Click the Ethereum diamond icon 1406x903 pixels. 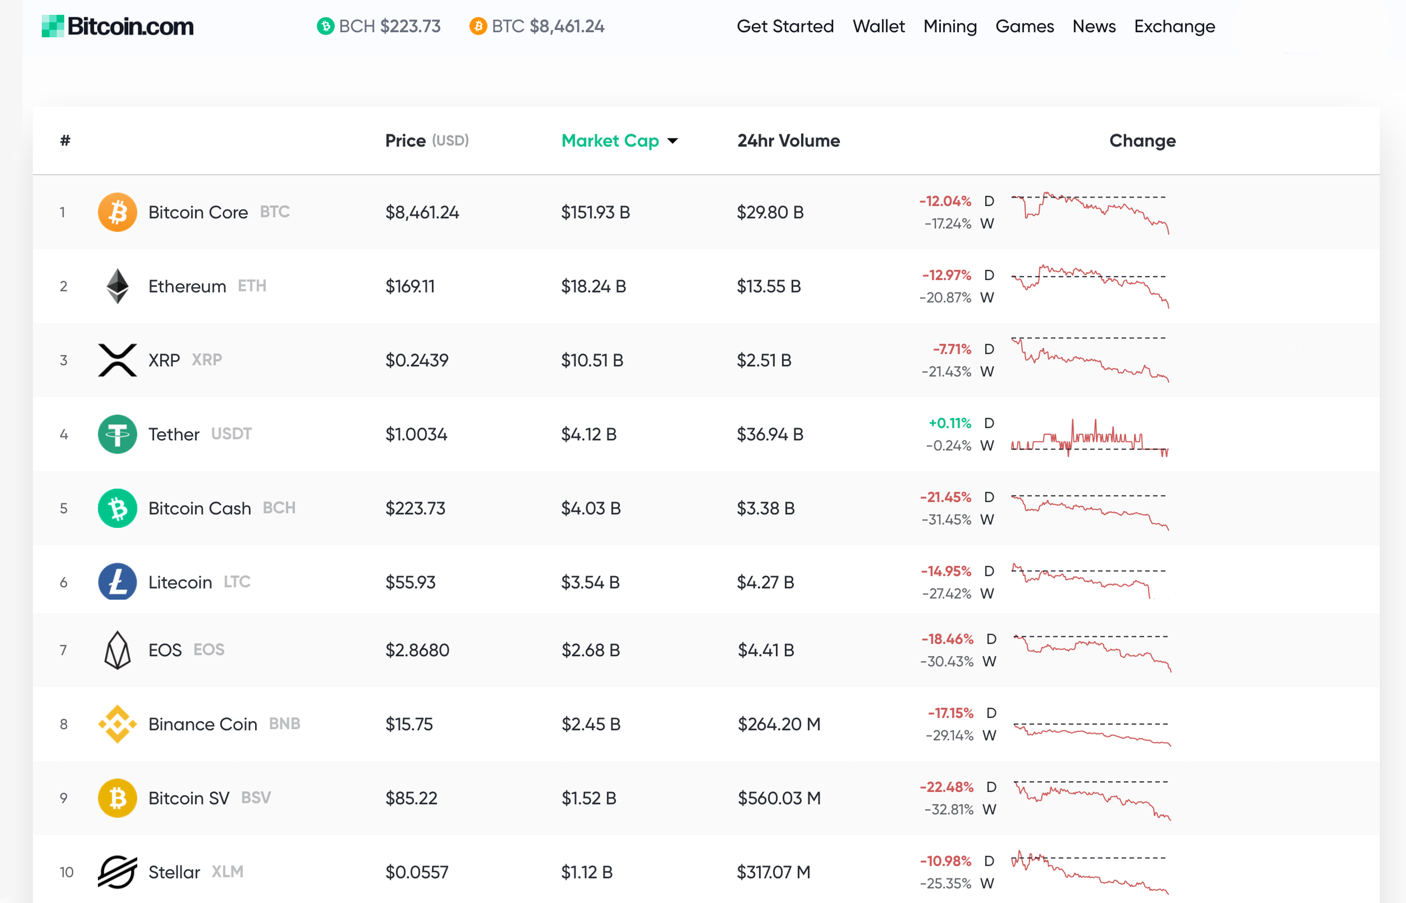pyautogui.click(x=118, y=286)
